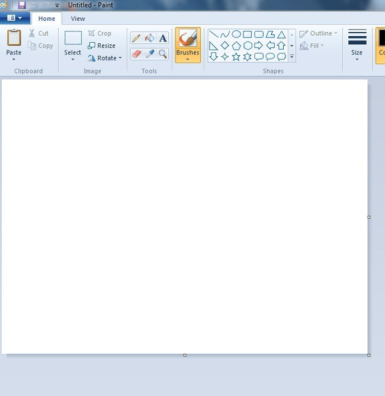Select the Pencil tool

click(136, 38)
